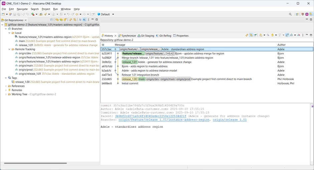
Task: Follow the parent commit 3b9bf2c687 link
Action: tap(150, 116)
